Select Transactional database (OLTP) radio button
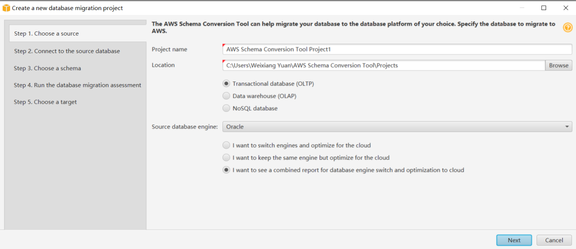Screen dimensions: 576x249 click(227, 84)
